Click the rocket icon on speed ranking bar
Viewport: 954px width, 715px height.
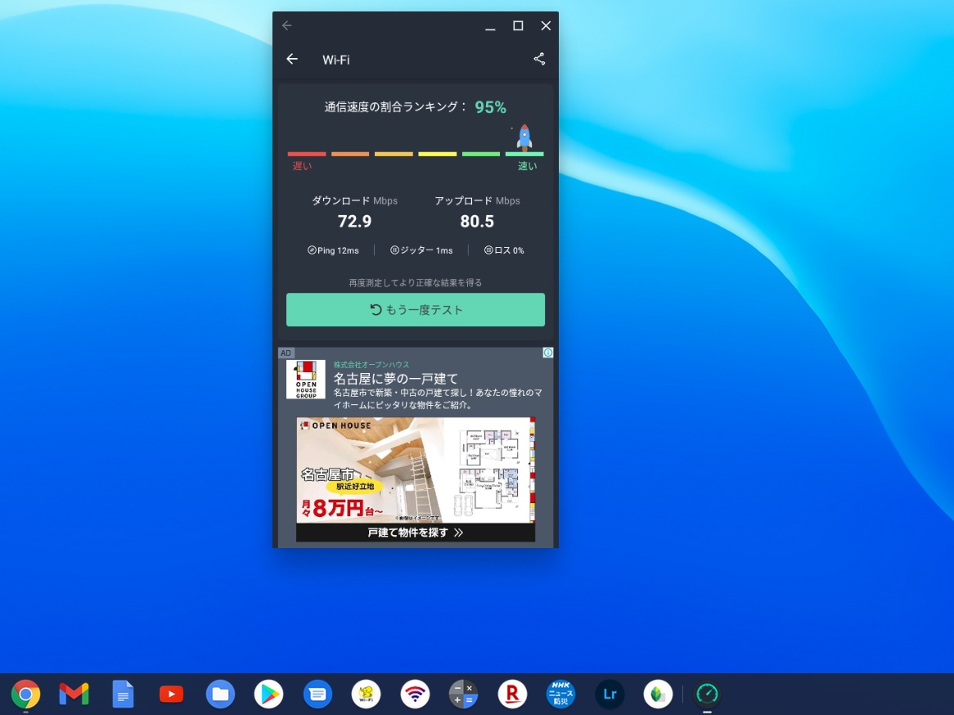524,137
